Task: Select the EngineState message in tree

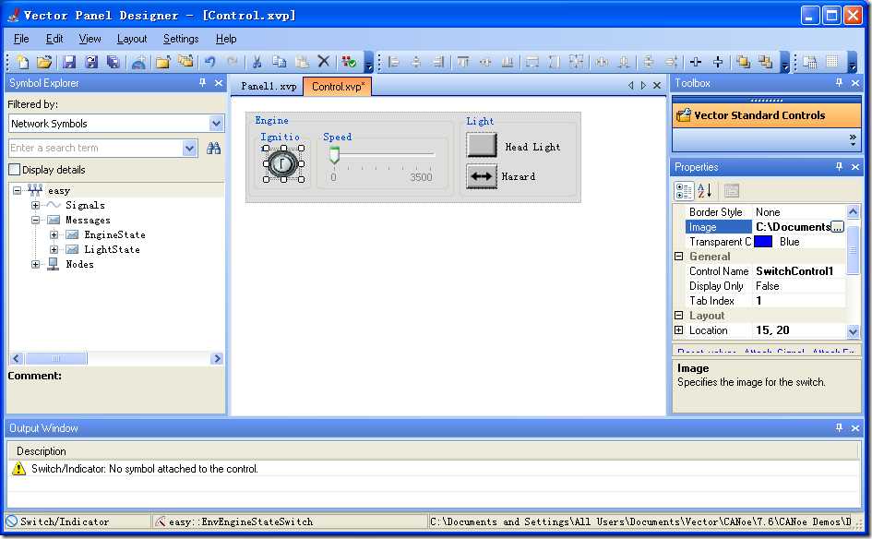Action: [114, 234]
